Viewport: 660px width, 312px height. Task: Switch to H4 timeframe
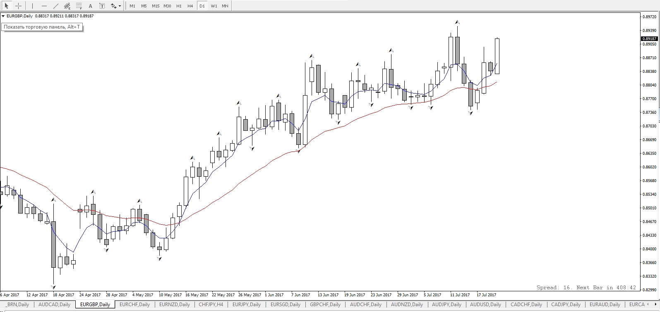coord(190,6)
